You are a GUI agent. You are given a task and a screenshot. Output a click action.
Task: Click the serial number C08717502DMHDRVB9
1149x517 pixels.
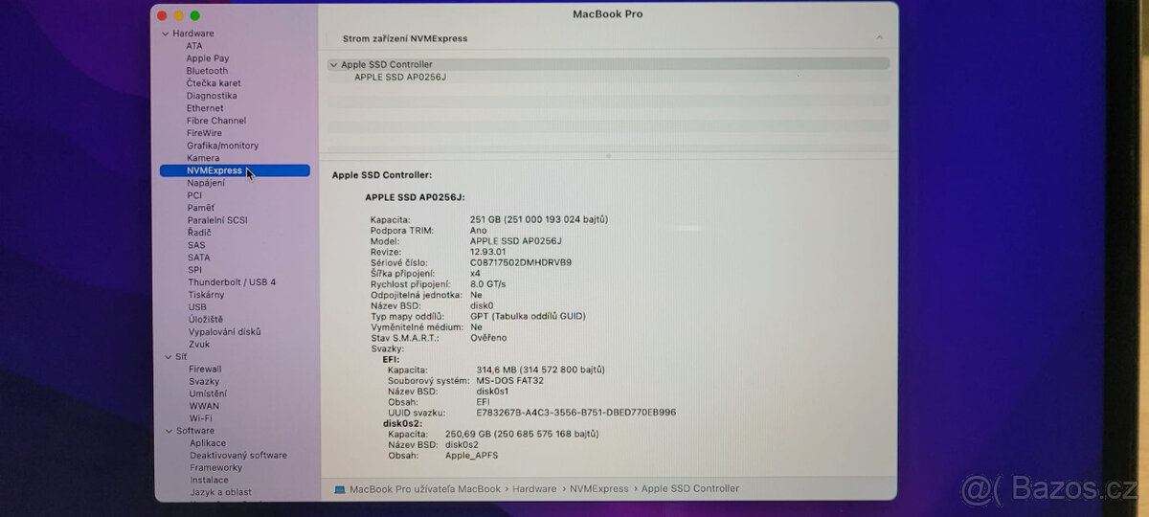pos(521,262)
